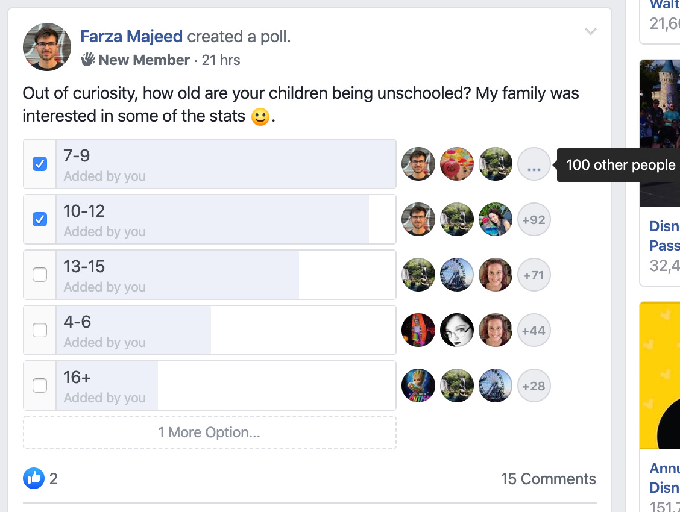Click the waving hand New Member badge
Screen dimensions: 680x512
tap(87, 60)
